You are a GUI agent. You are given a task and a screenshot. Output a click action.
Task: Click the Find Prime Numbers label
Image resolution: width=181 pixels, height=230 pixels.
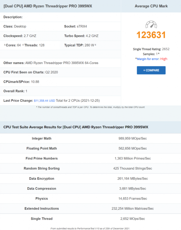[42, 158]
